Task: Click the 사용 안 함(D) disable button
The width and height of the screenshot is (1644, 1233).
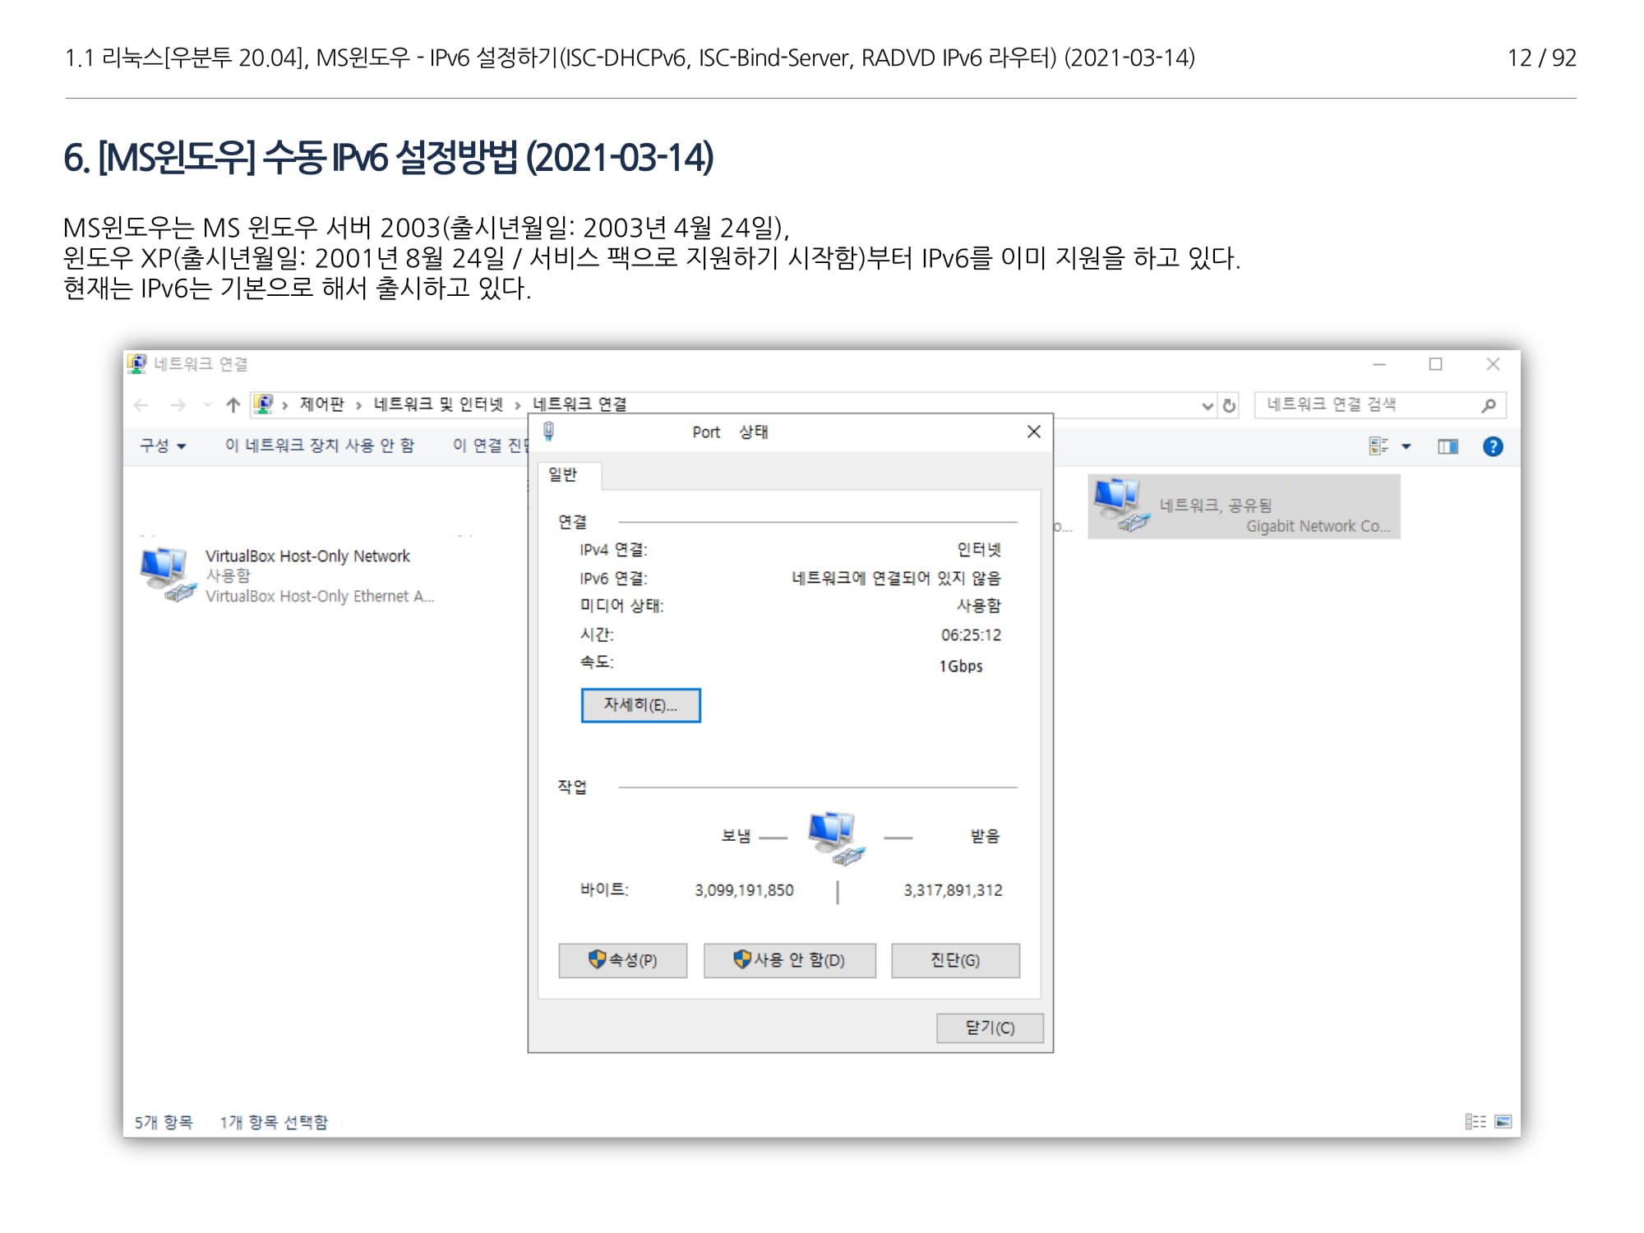Action: 789,960
